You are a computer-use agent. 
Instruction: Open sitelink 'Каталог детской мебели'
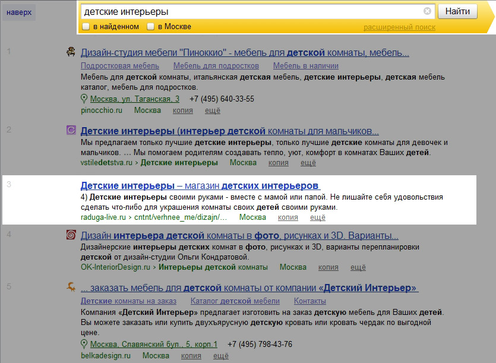click(235, 301)
